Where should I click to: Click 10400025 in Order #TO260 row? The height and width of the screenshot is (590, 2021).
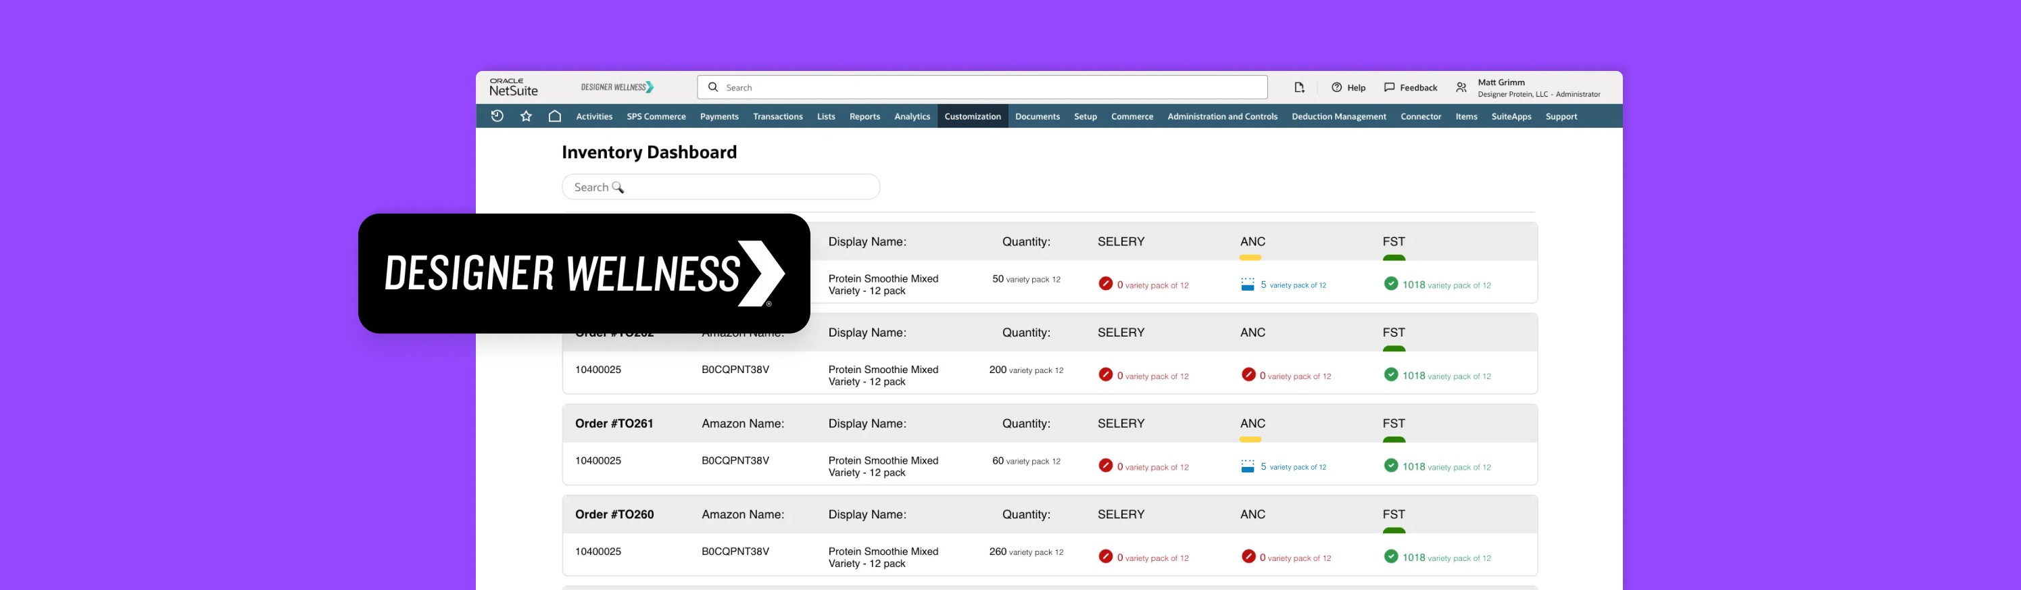(x=598, y=551)
